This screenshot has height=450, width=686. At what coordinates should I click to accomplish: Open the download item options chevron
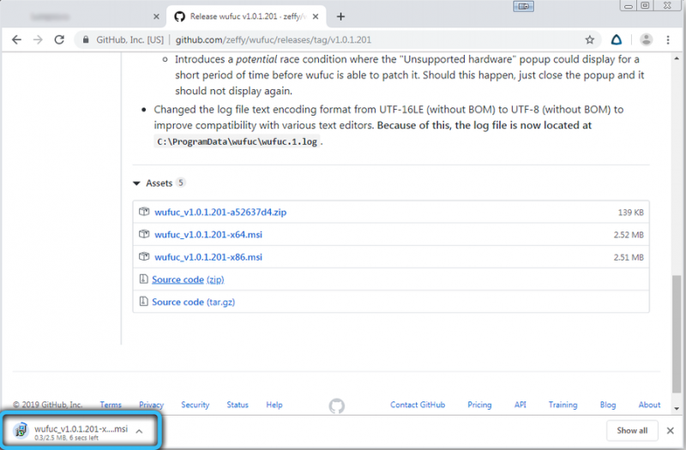tap(139, 431)
